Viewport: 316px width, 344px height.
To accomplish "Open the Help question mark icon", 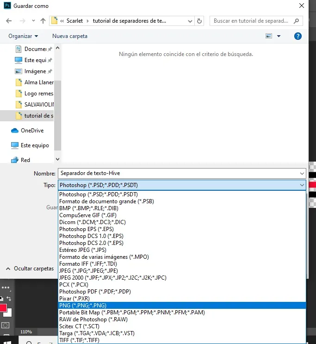I will pyautogui.click(x=297, y=36).
